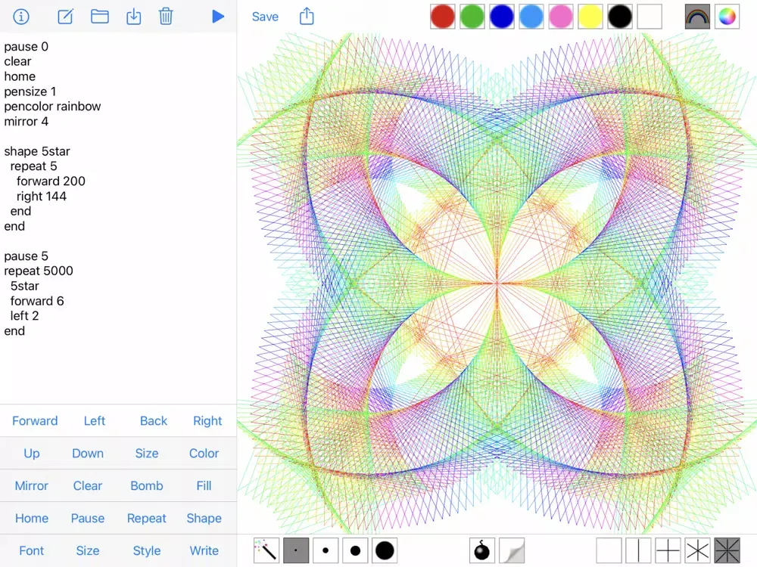
Task: Click the Save button
Action: pyautogui.click(x=265, y=17)
